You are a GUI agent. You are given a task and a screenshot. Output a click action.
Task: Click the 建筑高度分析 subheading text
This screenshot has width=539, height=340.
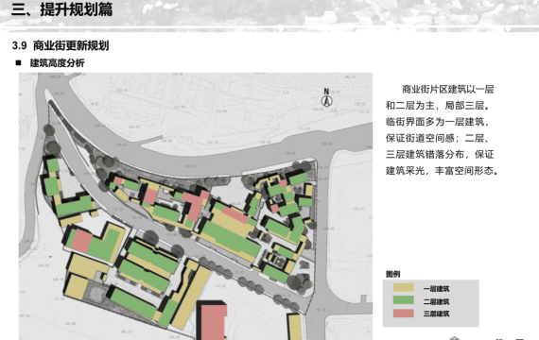pos(57,63)
